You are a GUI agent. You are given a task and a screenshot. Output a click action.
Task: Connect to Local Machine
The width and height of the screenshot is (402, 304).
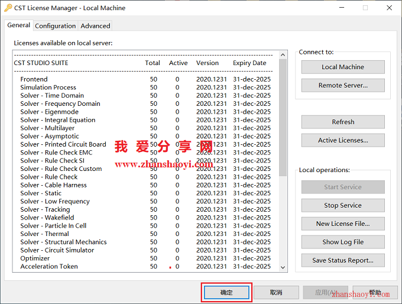tap(343, 67)
